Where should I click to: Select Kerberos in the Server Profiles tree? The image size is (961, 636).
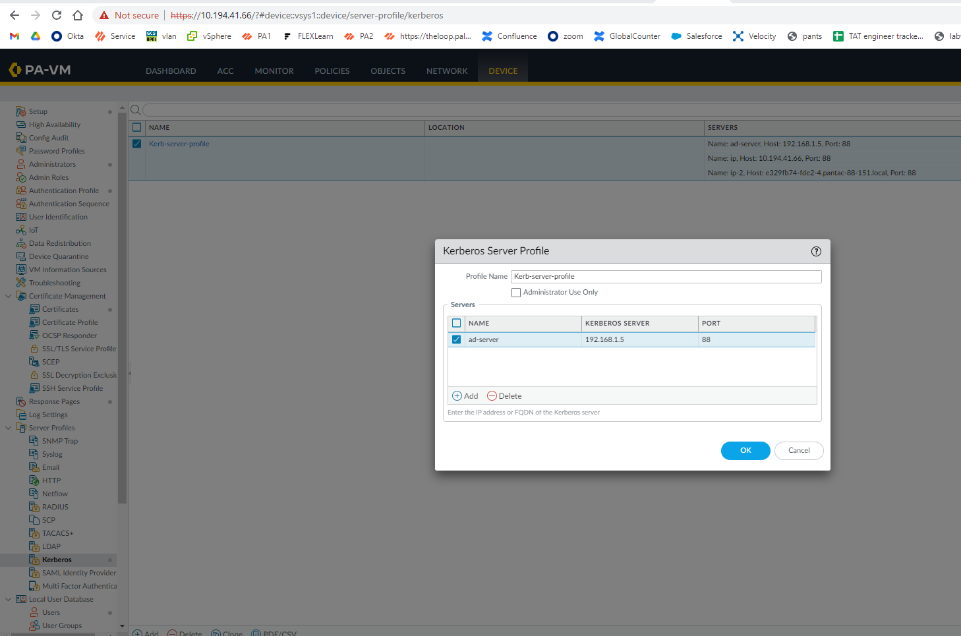coord(57,560)
